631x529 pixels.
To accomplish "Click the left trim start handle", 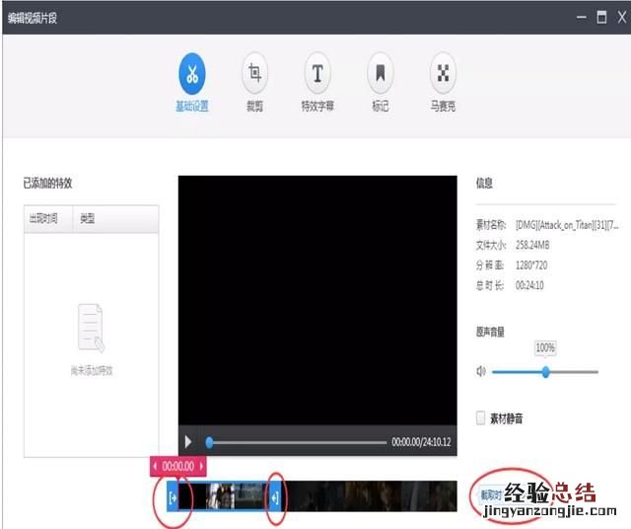I will pyautogui.click(x=174, y=497).
